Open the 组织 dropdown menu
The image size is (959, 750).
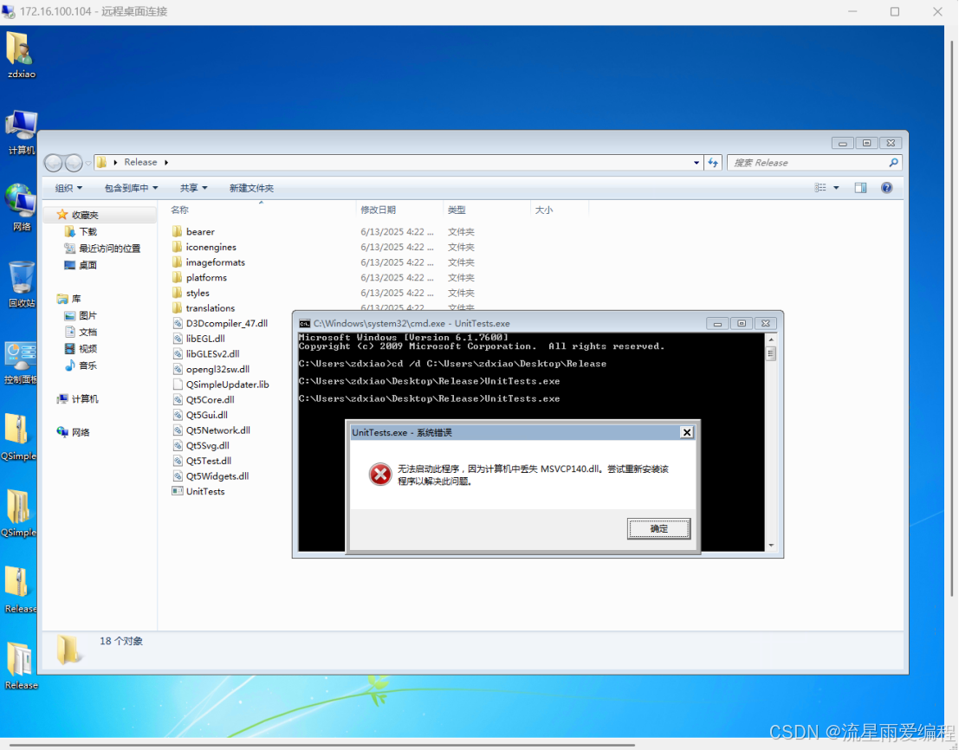click(x=68, y=188)
